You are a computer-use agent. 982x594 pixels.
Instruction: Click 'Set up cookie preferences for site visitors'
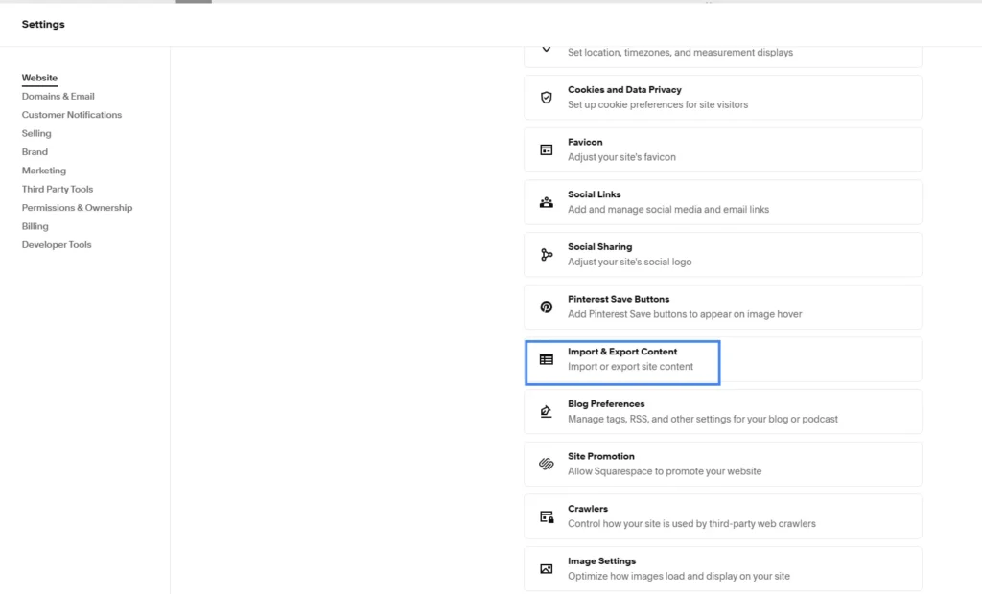pos(658,104)
